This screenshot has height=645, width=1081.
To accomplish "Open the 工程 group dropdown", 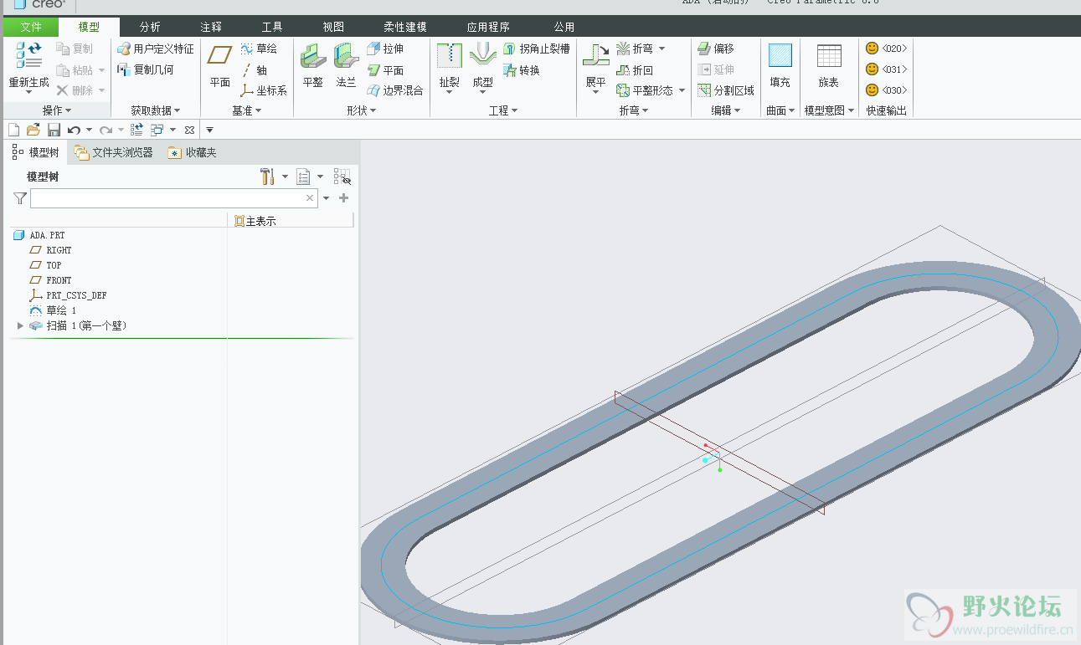I will pyautogui.click(x=503, y=110).
